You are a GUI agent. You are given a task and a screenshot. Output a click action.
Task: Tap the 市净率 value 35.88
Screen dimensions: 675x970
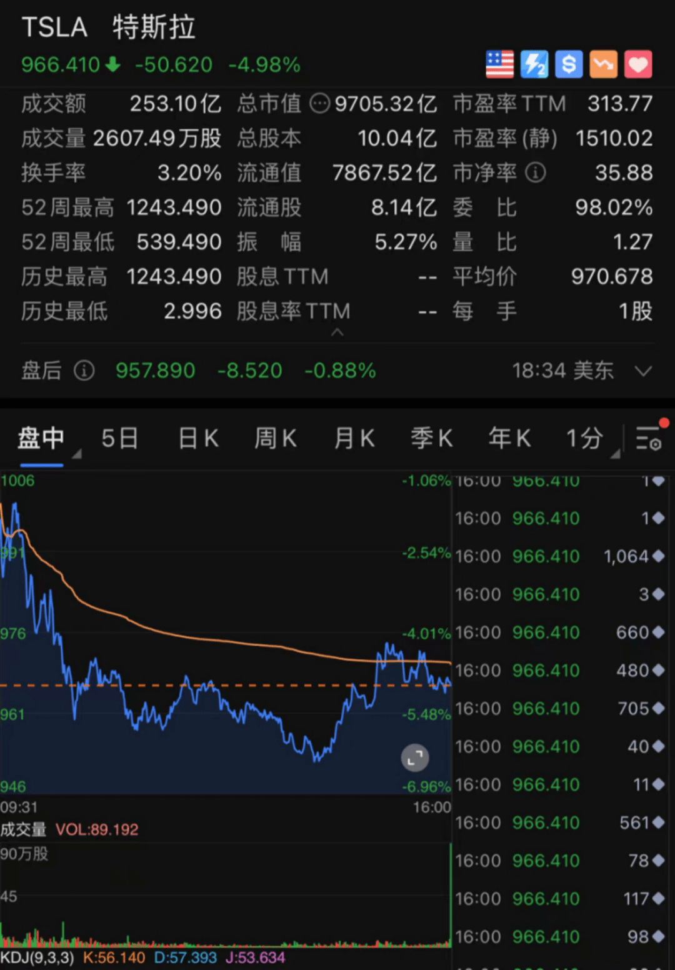[x=624, y=173]
